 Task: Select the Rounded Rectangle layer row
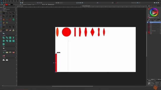154,31
